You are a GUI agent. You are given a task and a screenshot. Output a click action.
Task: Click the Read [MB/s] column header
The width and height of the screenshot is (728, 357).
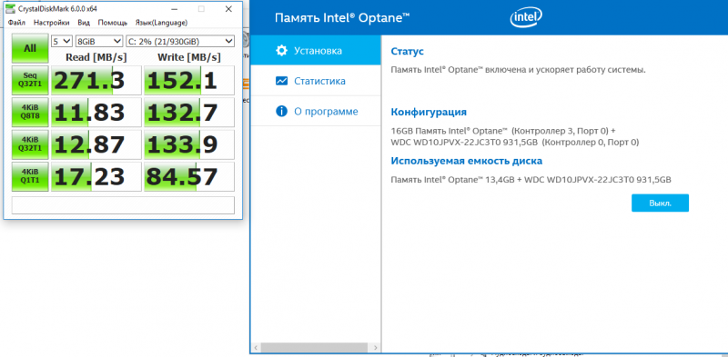point(96,57)
